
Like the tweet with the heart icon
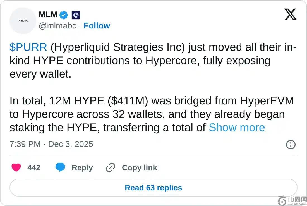pyautogui.click(x=16, y=168)
